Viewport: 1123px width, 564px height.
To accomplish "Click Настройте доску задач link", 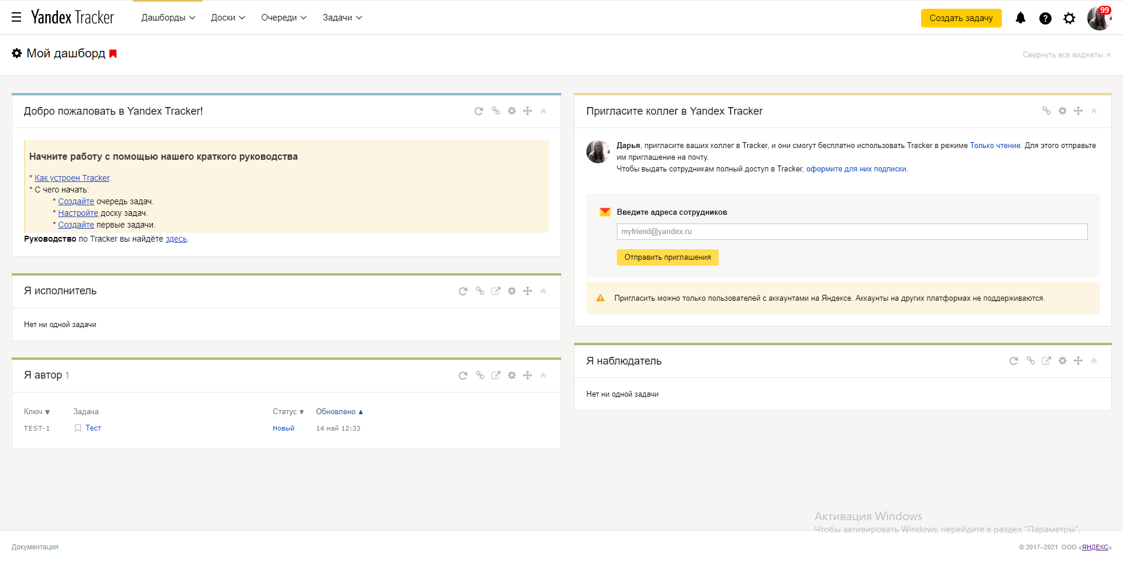I will click(x=78, y=213).
